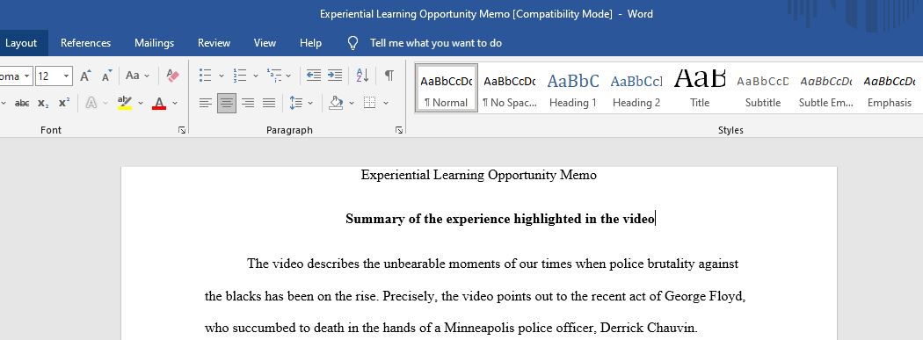Toggle superscript formatting
This screenshot has width=923, height=340.
(x=64, y=103)
